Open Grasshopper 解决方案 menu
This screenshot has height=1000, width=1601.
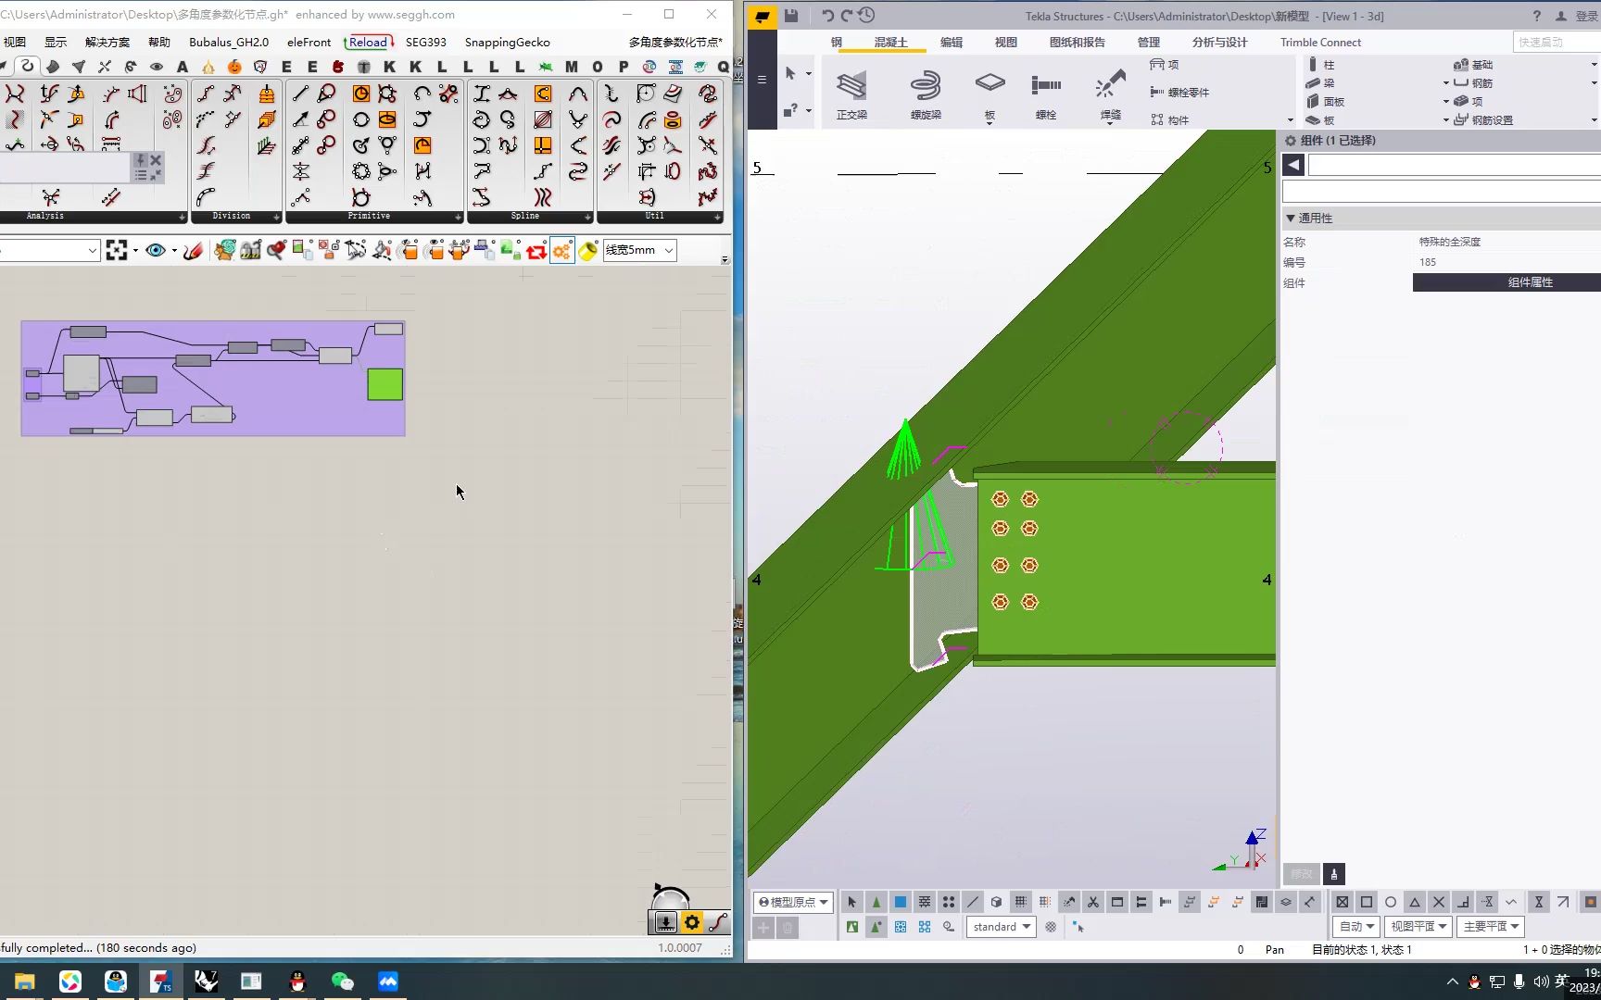click(x=107, y=43)
